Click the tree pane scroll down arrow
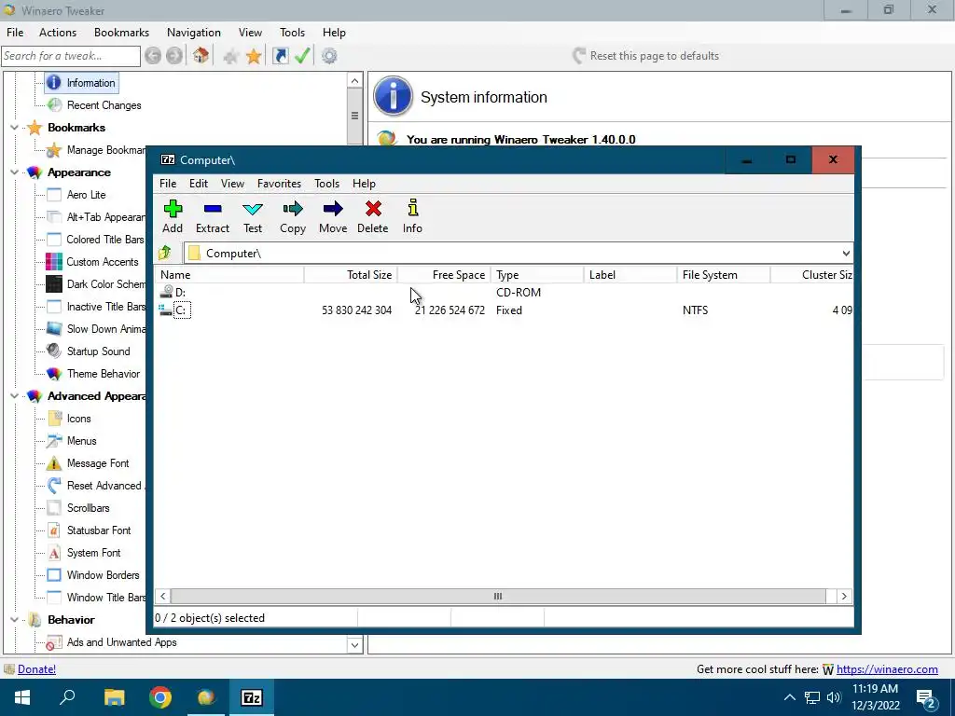 point(354,645)
